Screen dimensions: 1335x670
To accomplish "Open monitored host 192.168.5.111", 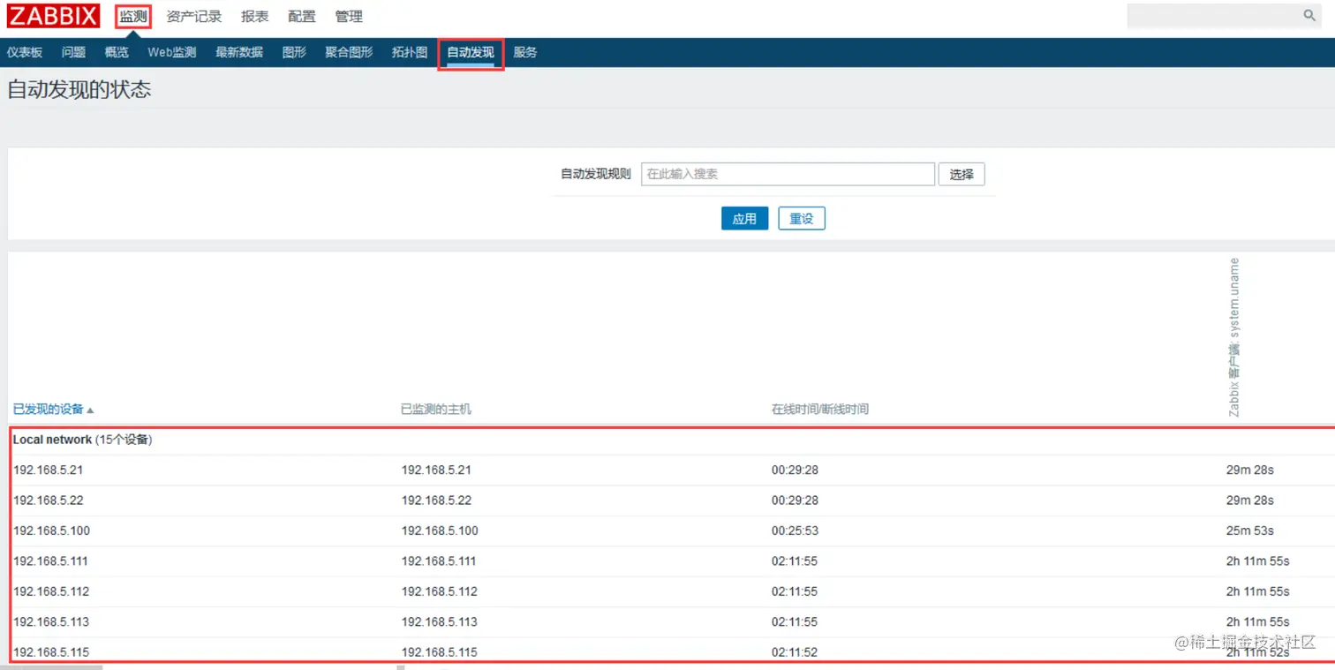I will pos(439,561).
